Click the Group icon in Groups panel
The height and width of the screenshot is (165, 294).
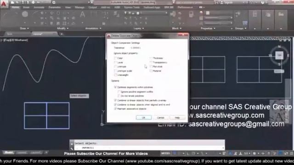click(x=238, y=14)
